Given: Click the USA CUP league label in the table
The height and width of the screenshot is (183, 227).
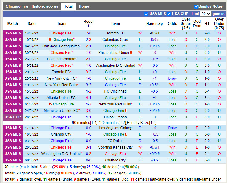Looking at the screenshot, I should (13, 117).
